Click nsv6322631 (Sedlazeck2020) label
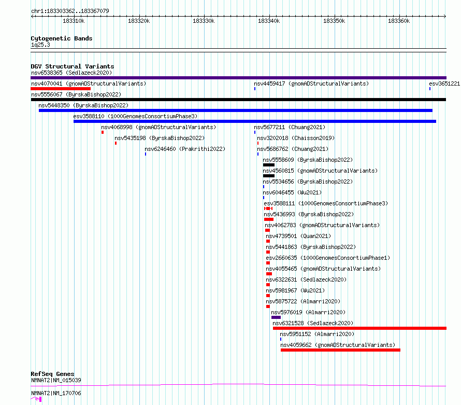The width and height of the screenshot is (461, 405). point(306,280)
